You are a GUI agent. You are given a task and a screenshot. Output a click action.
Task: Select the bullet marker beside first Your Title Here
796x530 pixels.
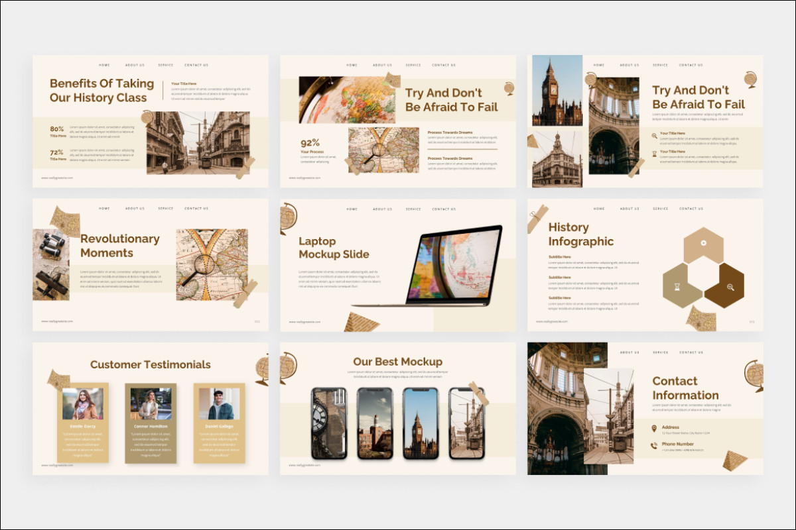click(653, 135)
